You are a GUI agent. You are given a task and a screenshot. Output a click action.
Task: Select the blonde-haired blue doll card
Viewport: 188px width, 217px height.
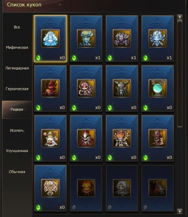[x=86, y=39]
